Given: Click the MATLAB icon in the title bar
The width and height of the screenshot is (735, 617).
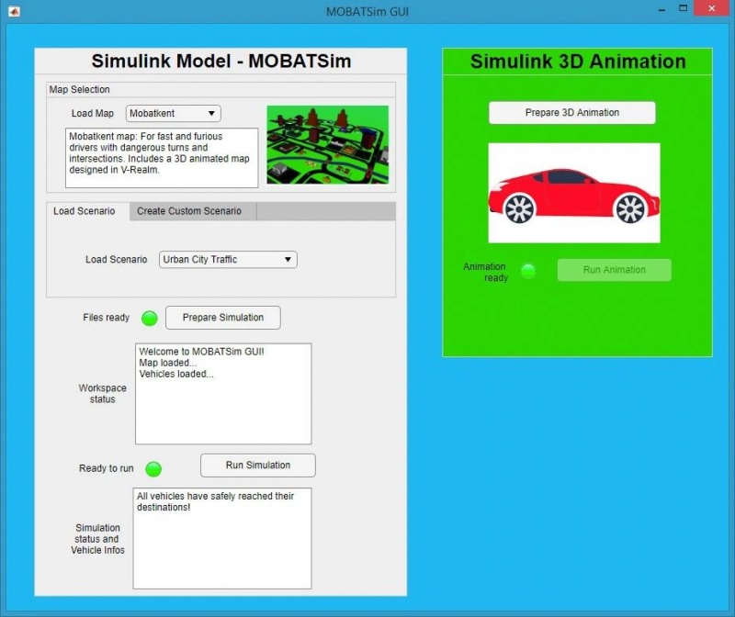Looking at the screenshot, I should click(14, 11).
